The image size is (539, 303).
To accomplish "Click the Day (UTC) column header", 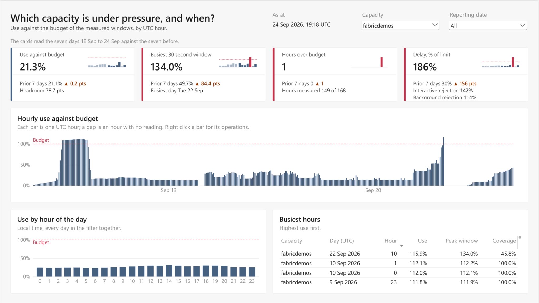I will point(342,241).
